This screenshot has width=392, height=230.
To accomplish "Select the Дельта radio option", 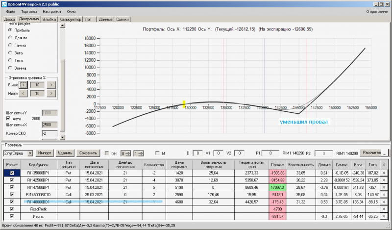I will (x=10, y=38).
